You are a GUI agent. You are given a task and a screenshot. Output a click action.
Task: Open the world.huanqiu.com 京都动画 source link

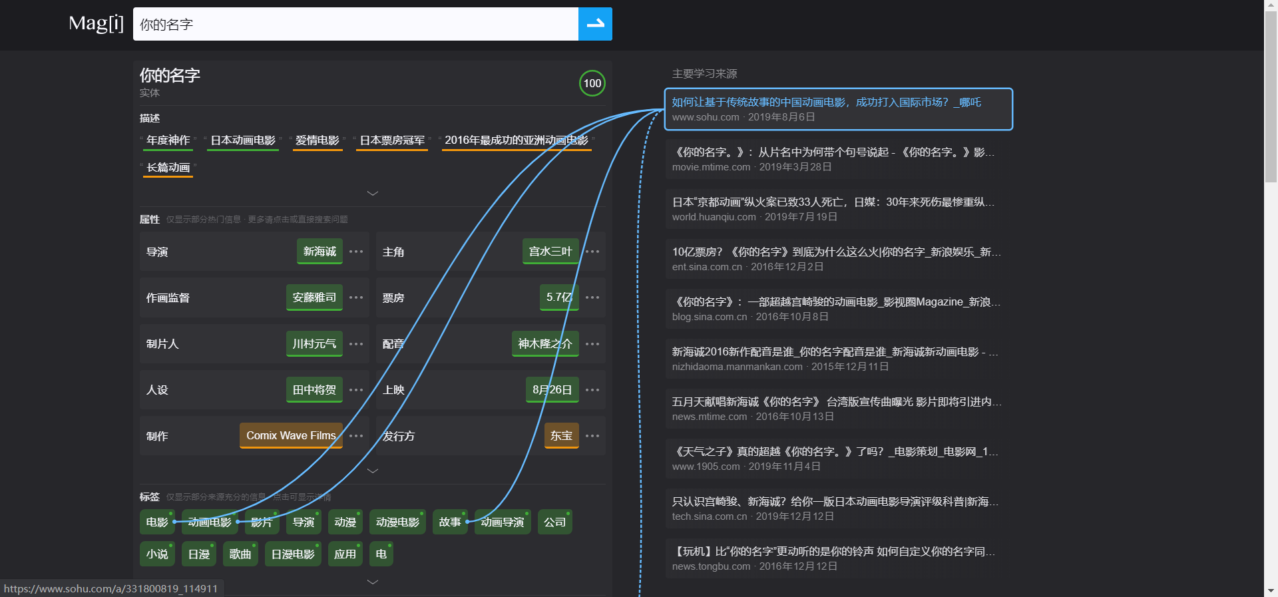point(839,209)
